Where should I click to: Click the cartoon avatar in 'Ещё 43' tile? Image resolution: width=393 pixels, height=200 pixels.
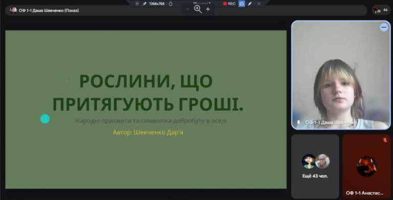coord(309,161)
